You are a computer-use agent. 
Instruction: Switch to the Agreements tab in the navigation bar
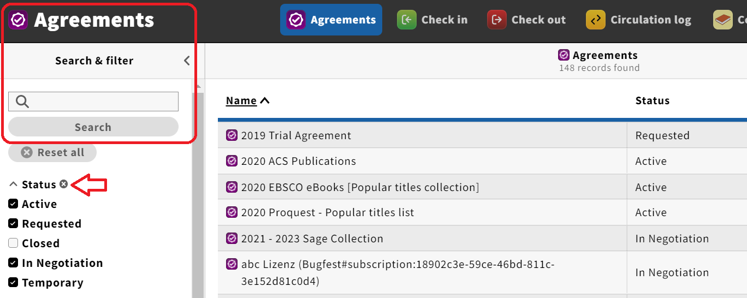pos(331,20)
